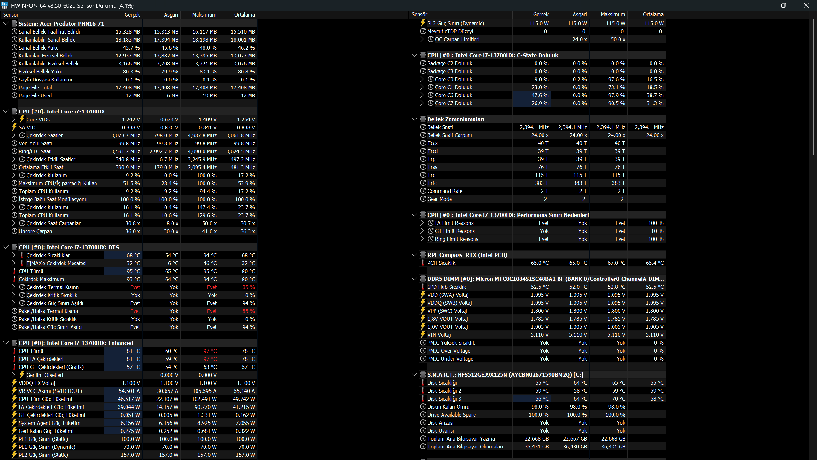Click the lightning icon beside Core VIDs
The width and height of the screenshot is (817, 460).
(x=22, y=119)
